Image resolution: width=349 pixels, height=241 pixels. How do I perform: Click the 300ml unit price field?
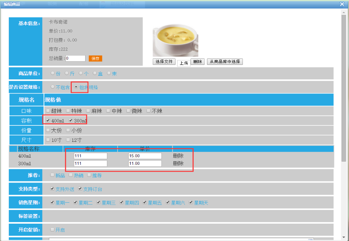click(x=145, y=164)
